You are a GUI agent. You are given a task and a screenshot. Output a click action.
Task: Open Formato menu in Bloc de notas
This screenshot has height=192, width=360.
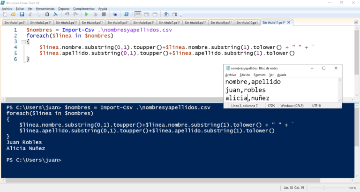pos(259,75)
